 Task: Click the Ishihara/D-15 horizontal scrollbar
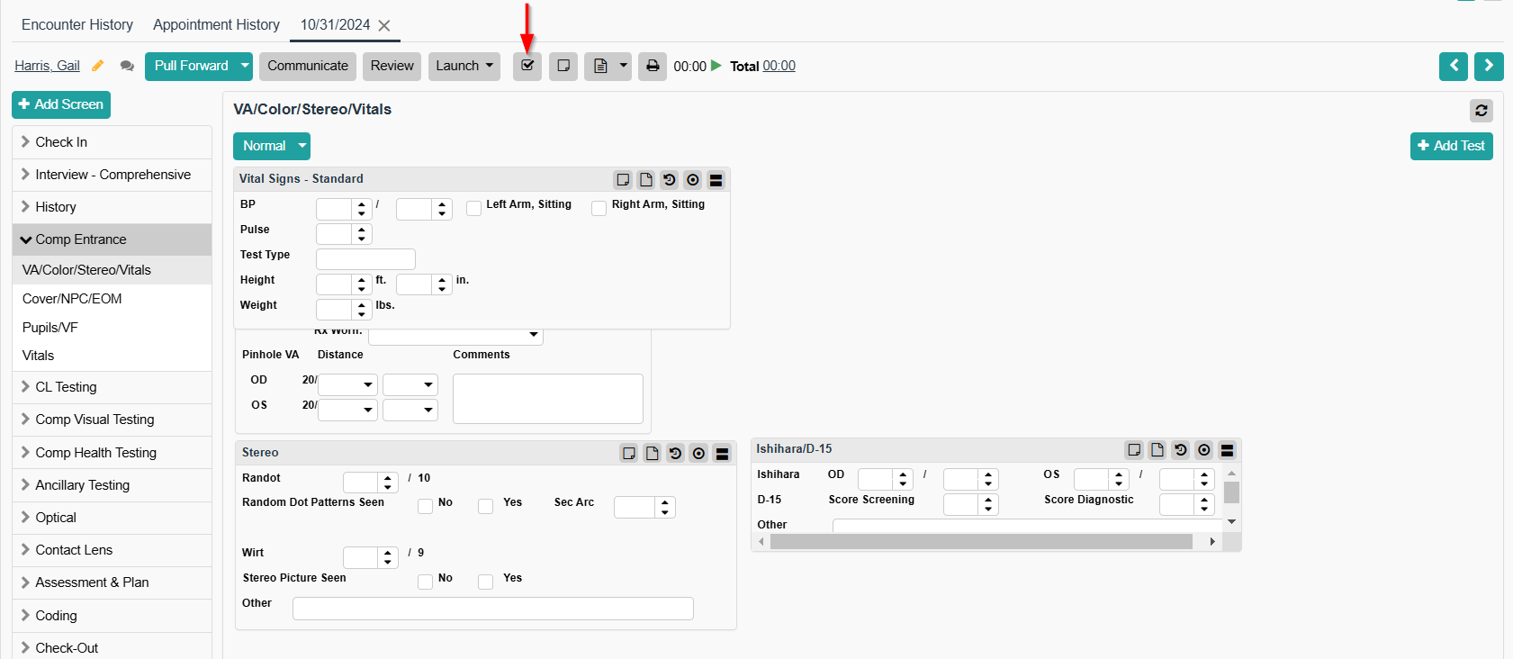click(981, 541)
